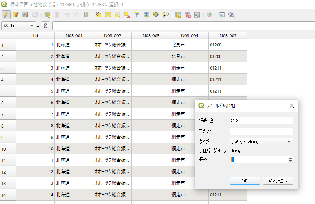Paste features clipboard icon
This screenshot has width=315, height=204.
click(x=86, y=15)
